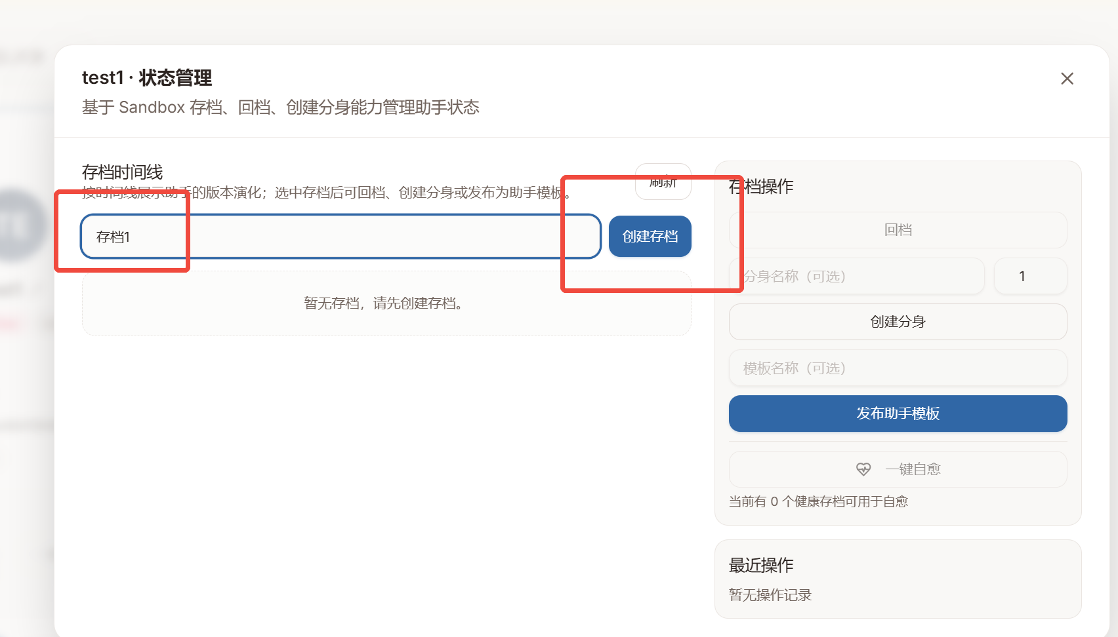
Task: Click the heart icon in 一键自愈
Action: click(x=863, y=469)
